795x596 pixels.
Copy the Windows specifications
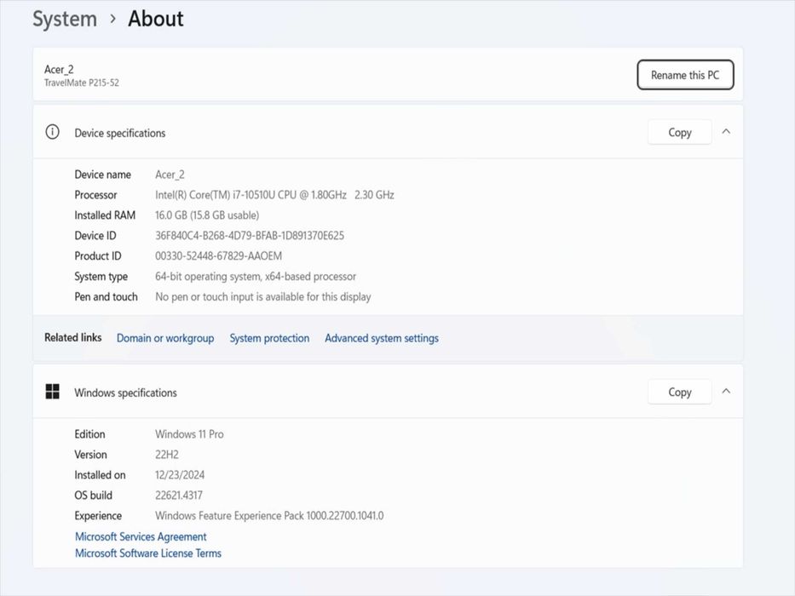[x=679, y=392]
